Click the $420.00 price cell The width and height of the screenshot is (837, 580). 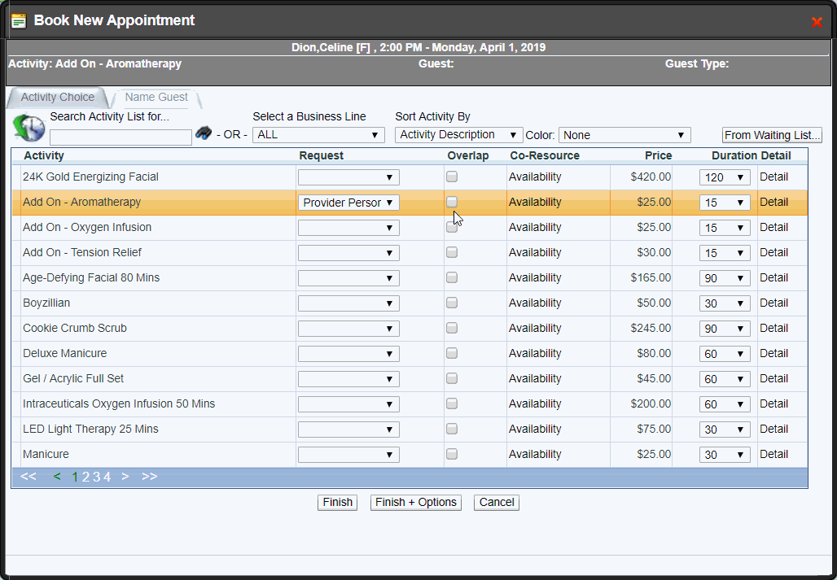tap(651, 177)
